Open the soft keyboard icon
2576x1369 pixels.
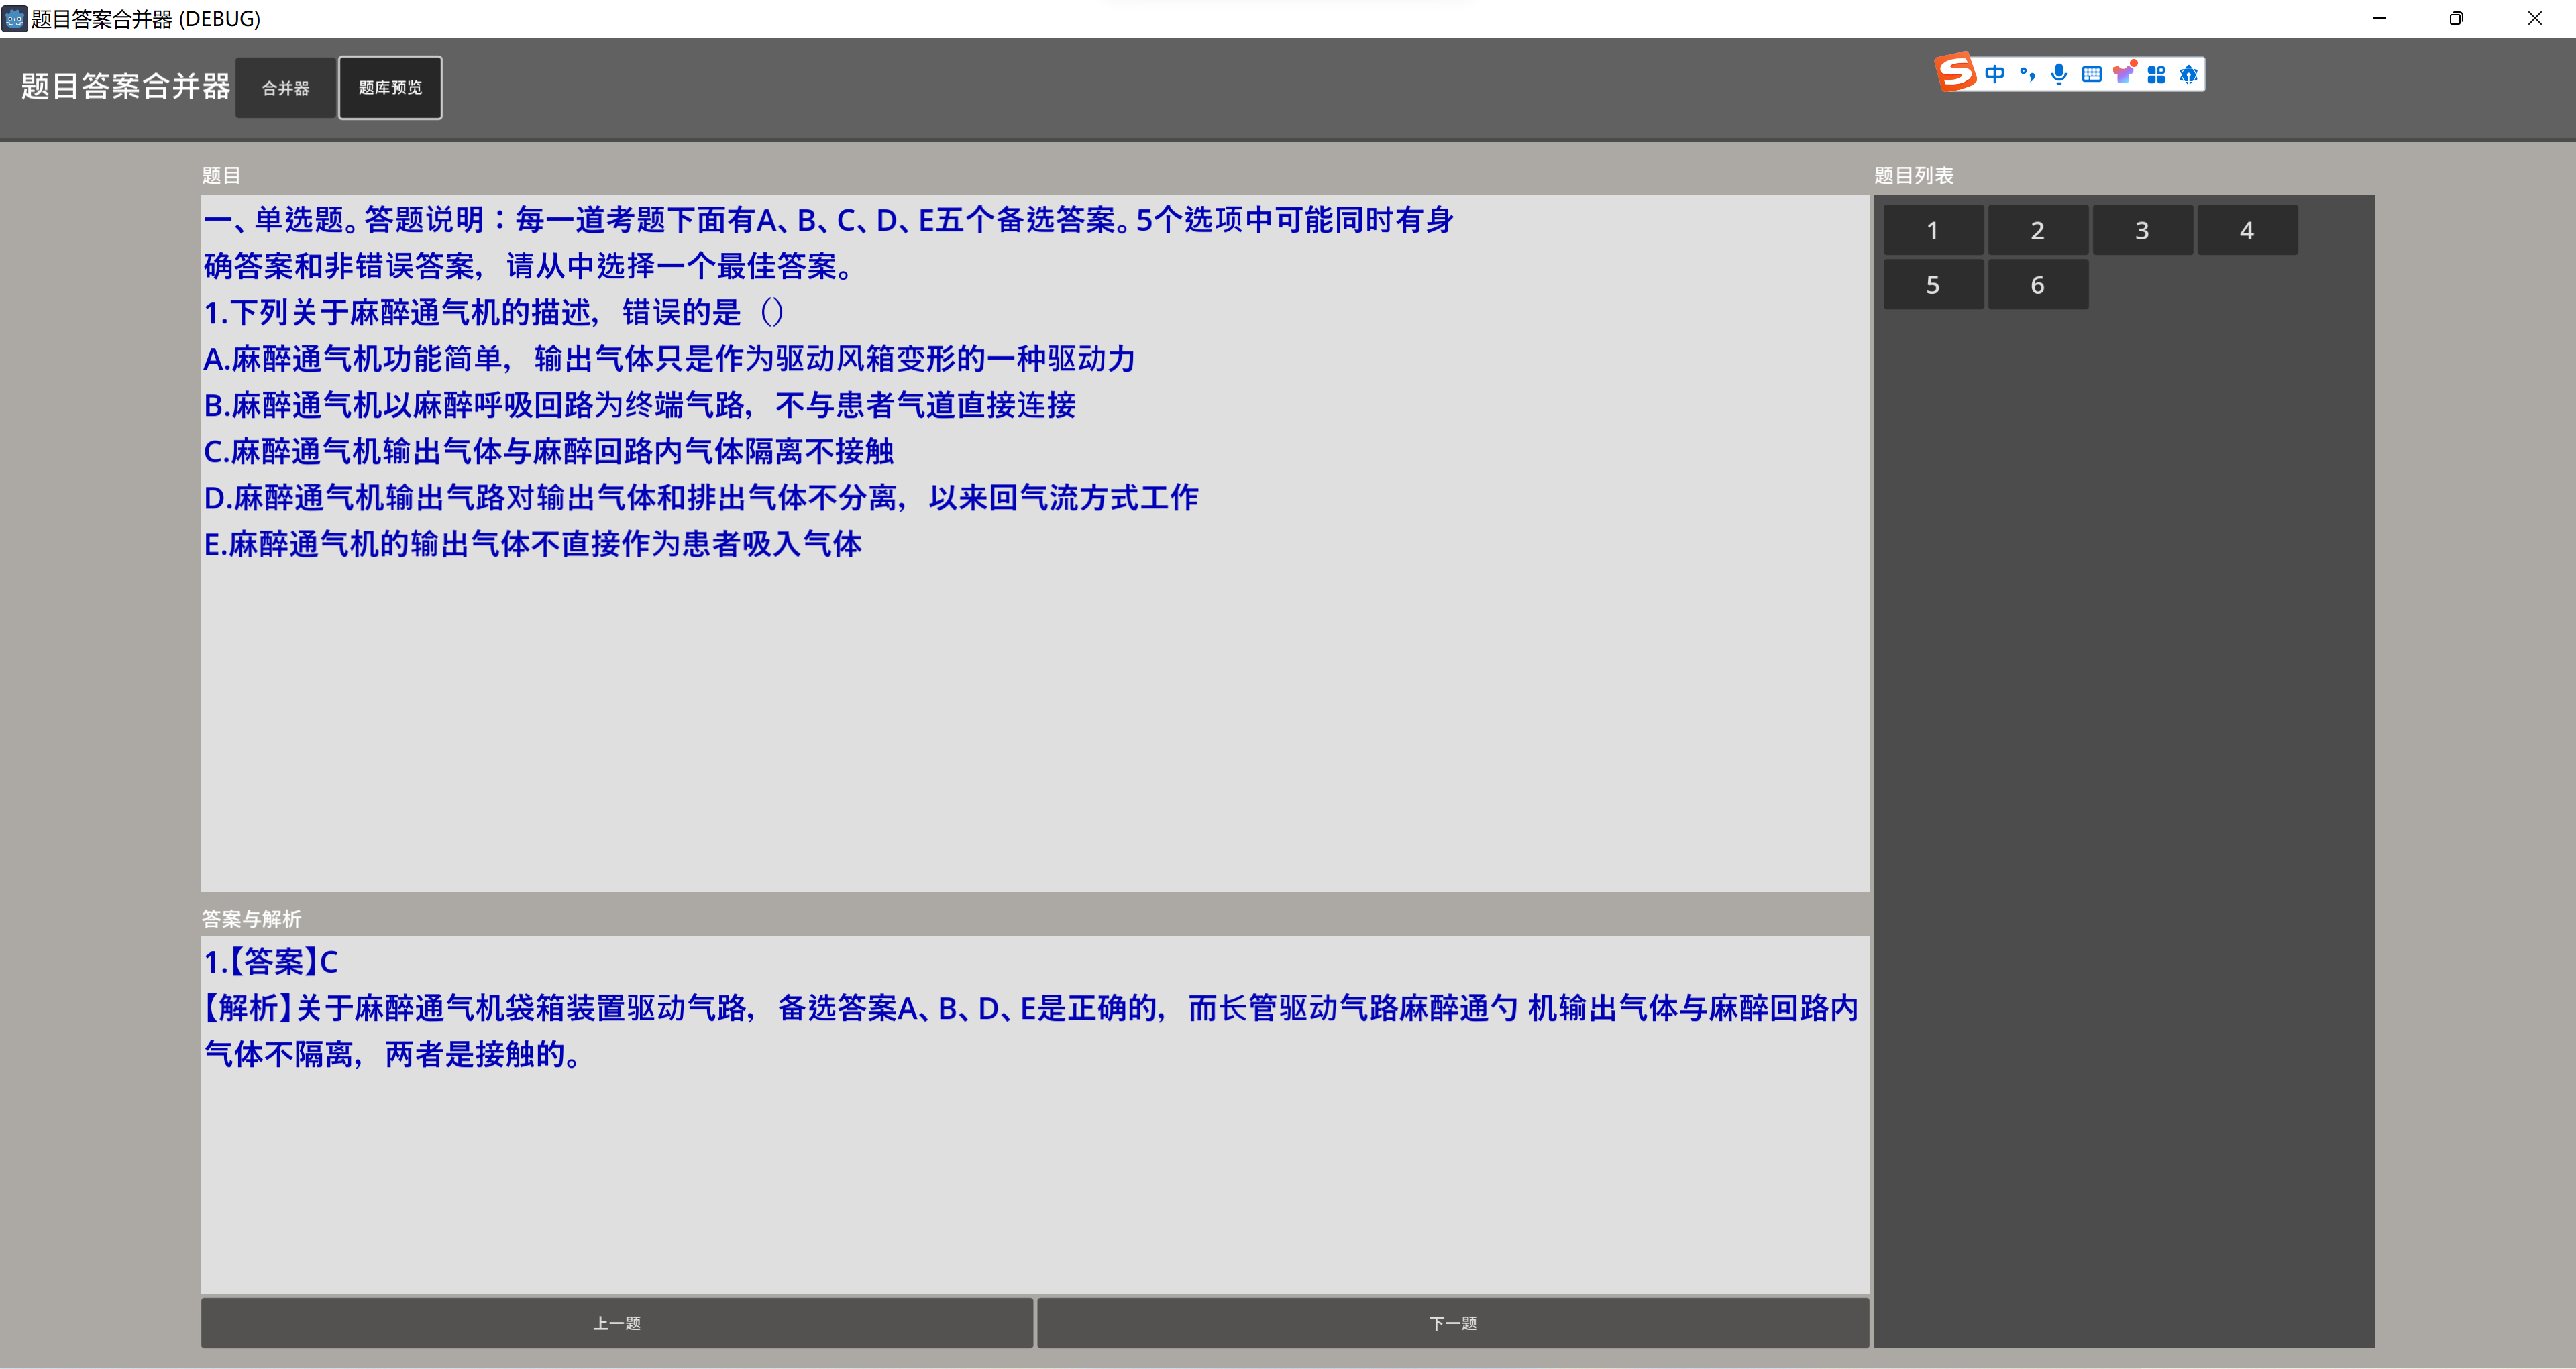point(2091,74)
